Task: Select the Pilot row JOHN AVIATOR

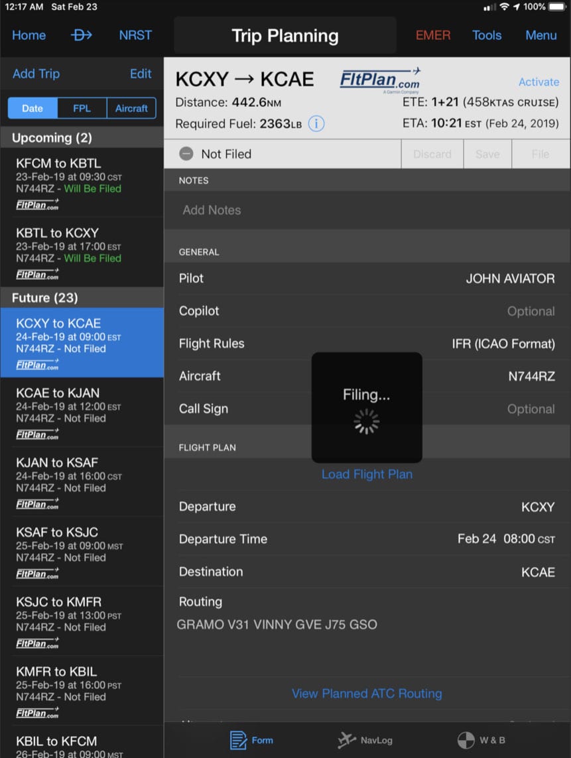Action: pos(367,279)
